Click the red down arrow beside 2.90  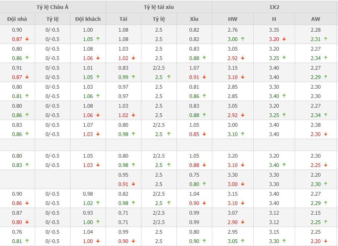point(242,222)
